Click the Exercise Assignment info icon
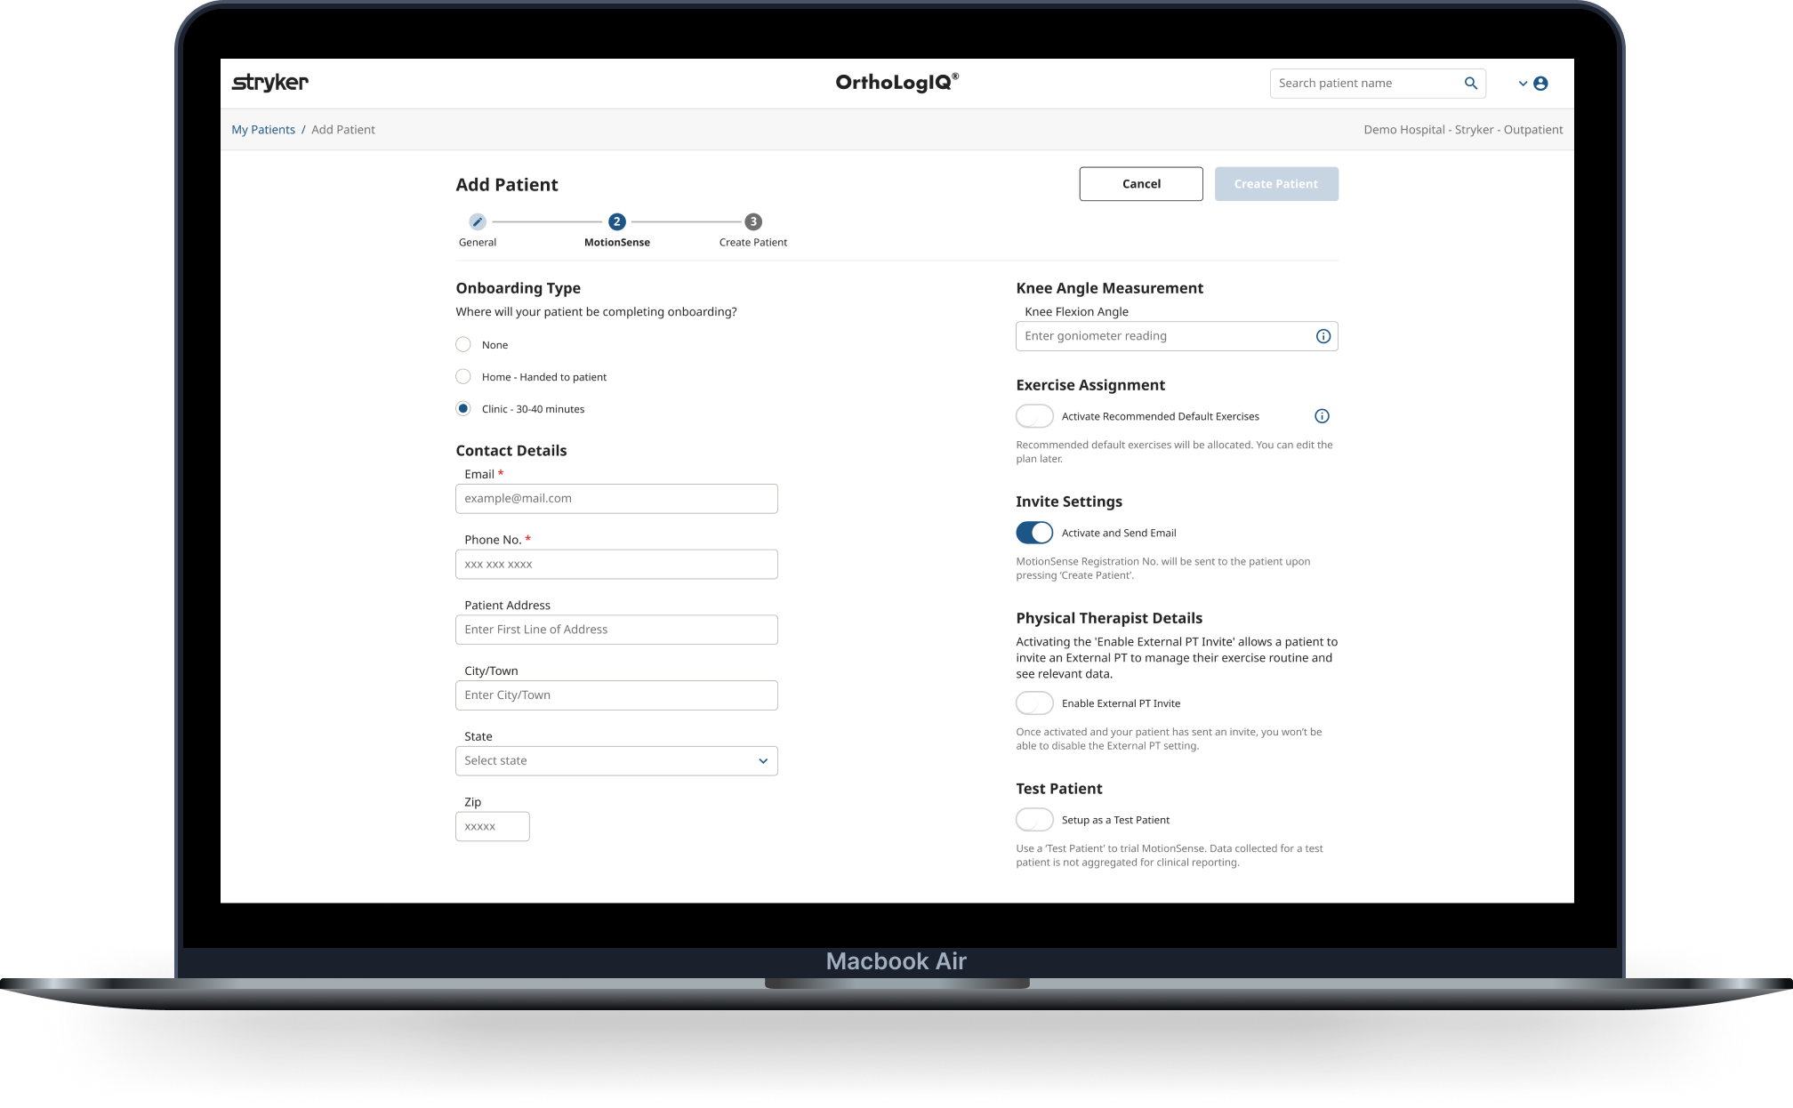This screenshot has height=1108, width=1793. coord(1322,416)
